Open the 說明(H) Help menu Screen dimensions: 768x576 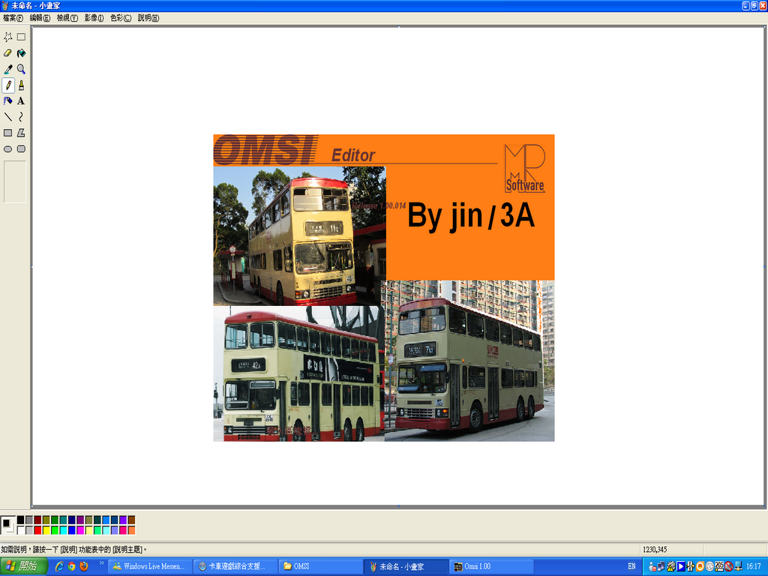[148, 18]
